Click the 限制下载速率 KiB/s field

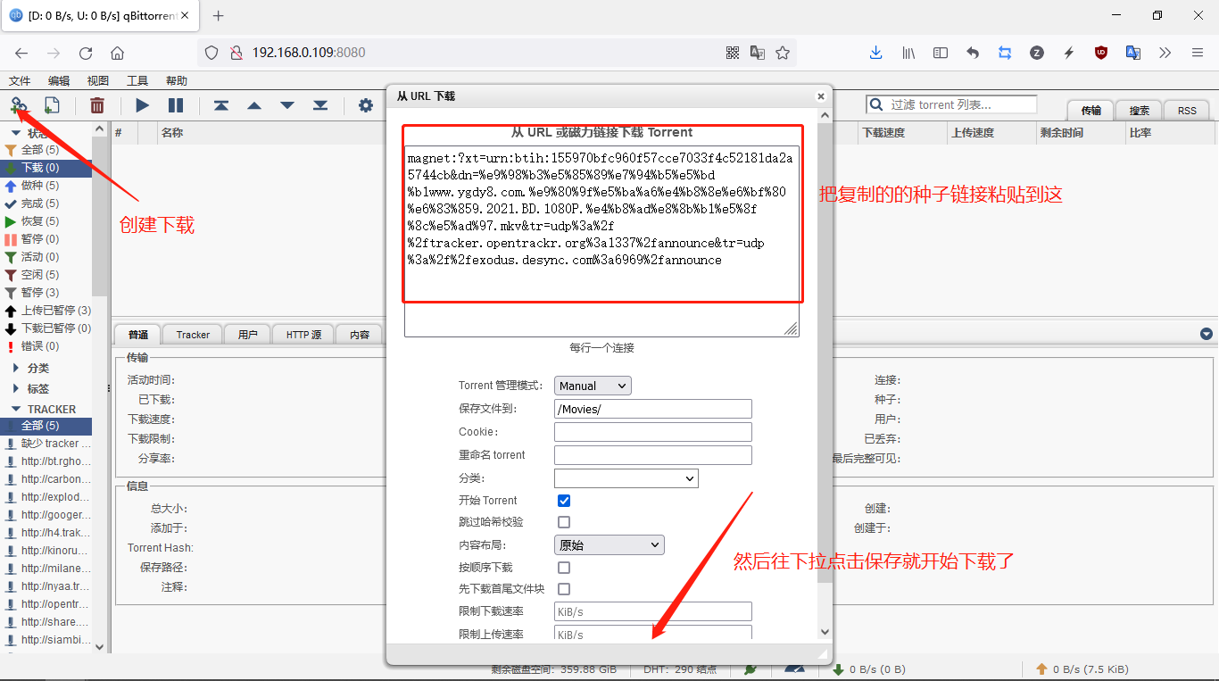653,611
